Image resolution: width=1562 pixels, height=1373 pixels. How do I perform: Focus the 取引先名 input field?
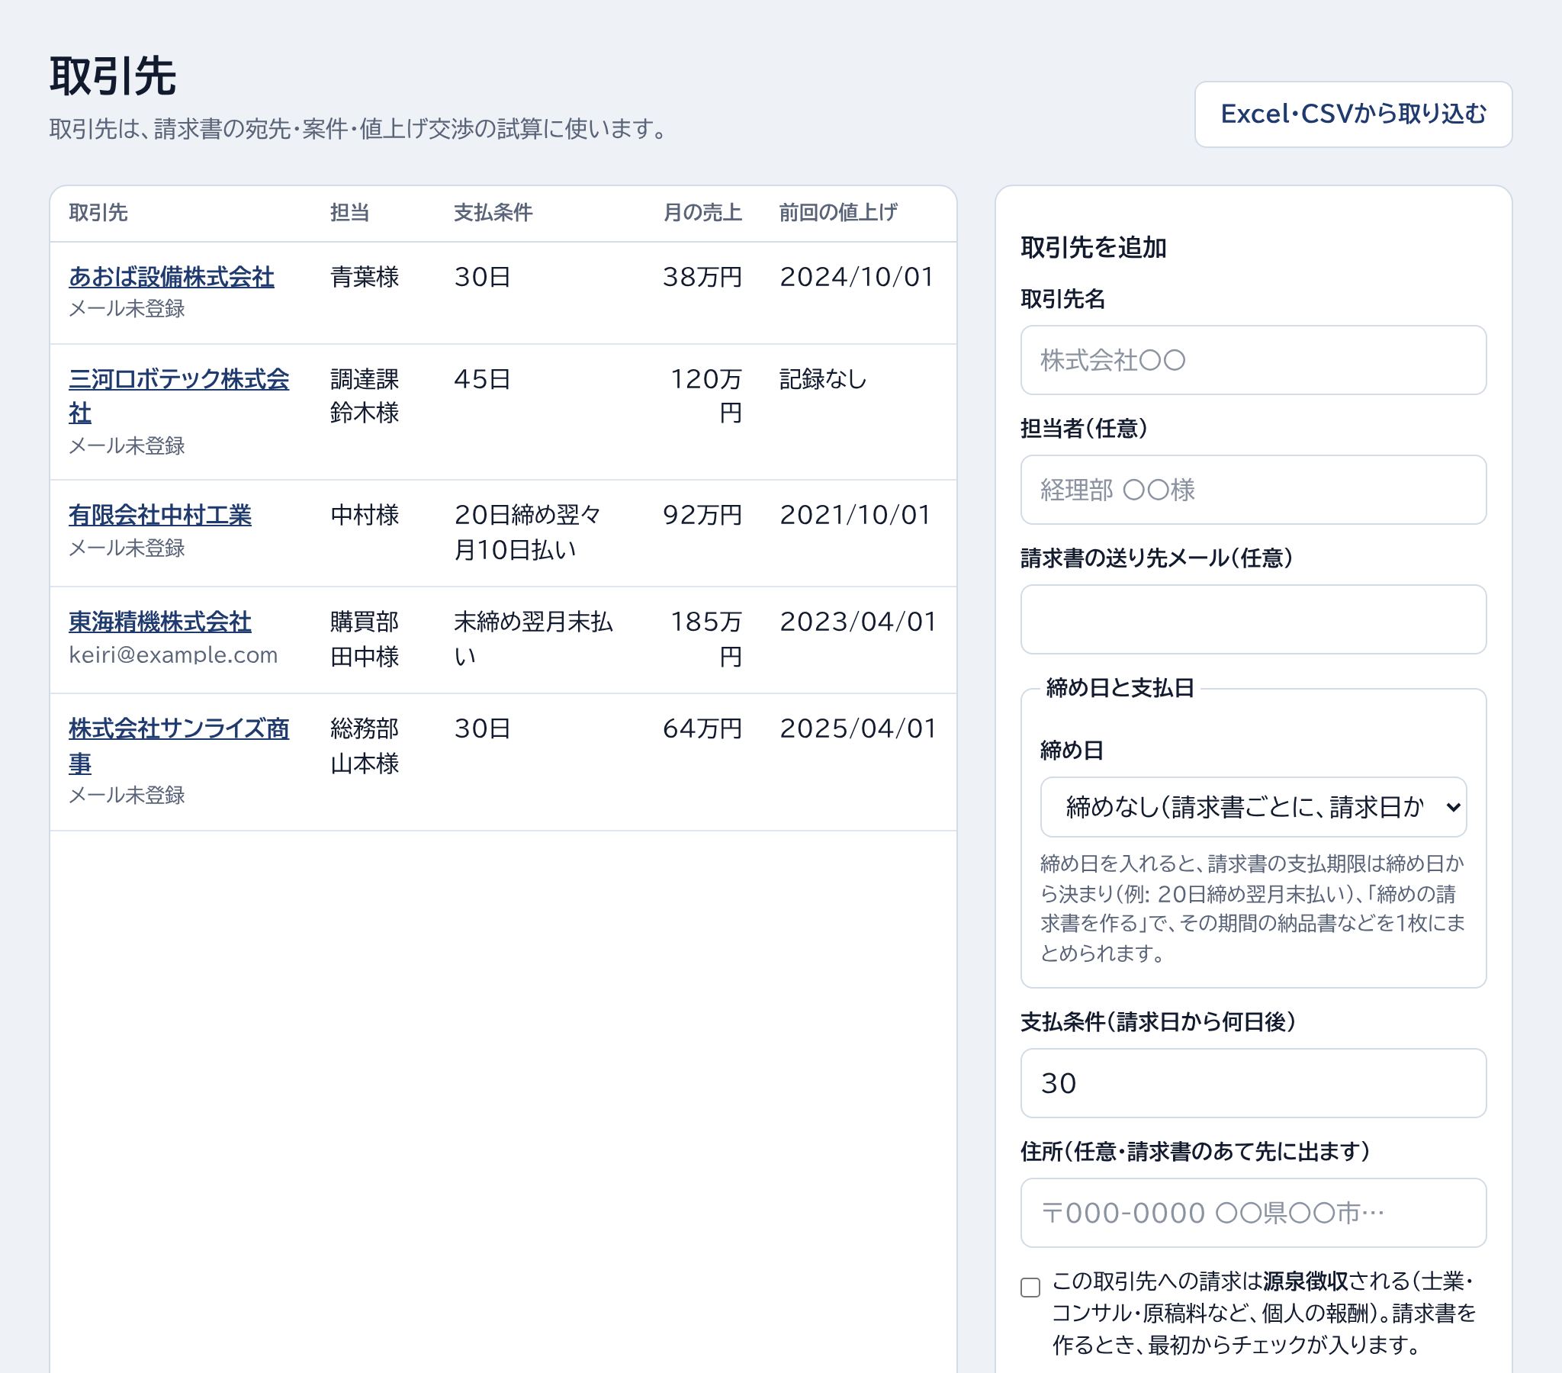click(1252, 360)
